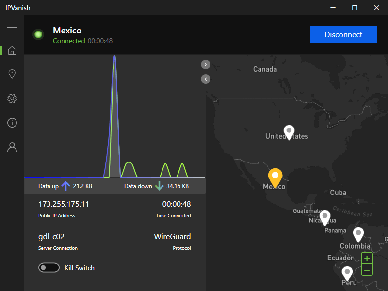
Task: Click the public IP address 173.255.175.11
Action: [64, 204]
